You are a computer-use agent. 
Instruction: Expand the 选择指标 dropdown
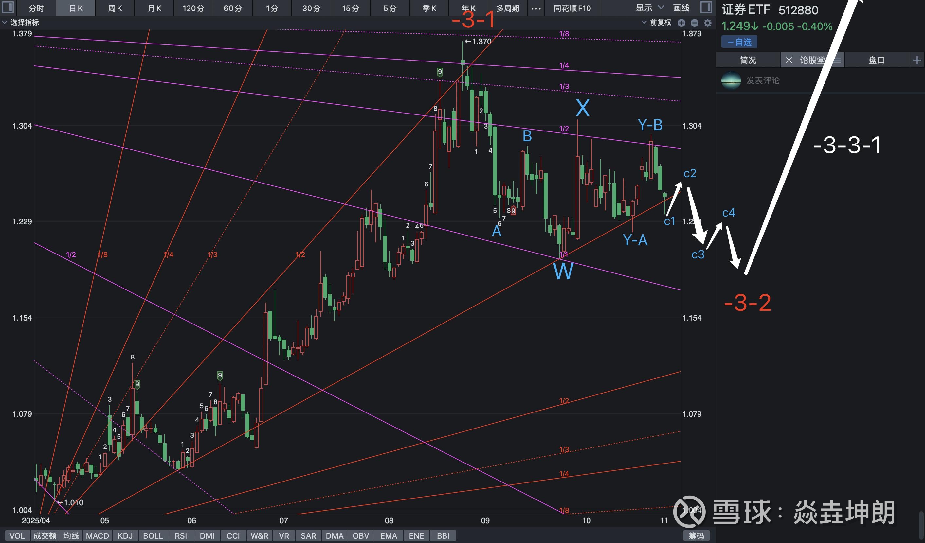[x=21, y=22]
